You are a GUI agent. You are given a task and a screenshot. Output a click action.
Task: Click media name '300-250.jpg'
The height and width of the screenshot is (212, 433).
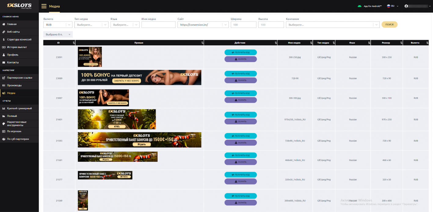tap(295, 57)
